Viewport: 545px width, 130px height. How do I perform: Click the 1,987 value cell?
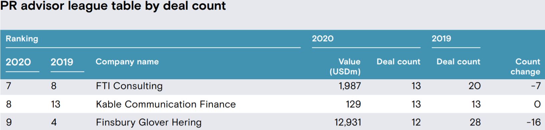350,86
